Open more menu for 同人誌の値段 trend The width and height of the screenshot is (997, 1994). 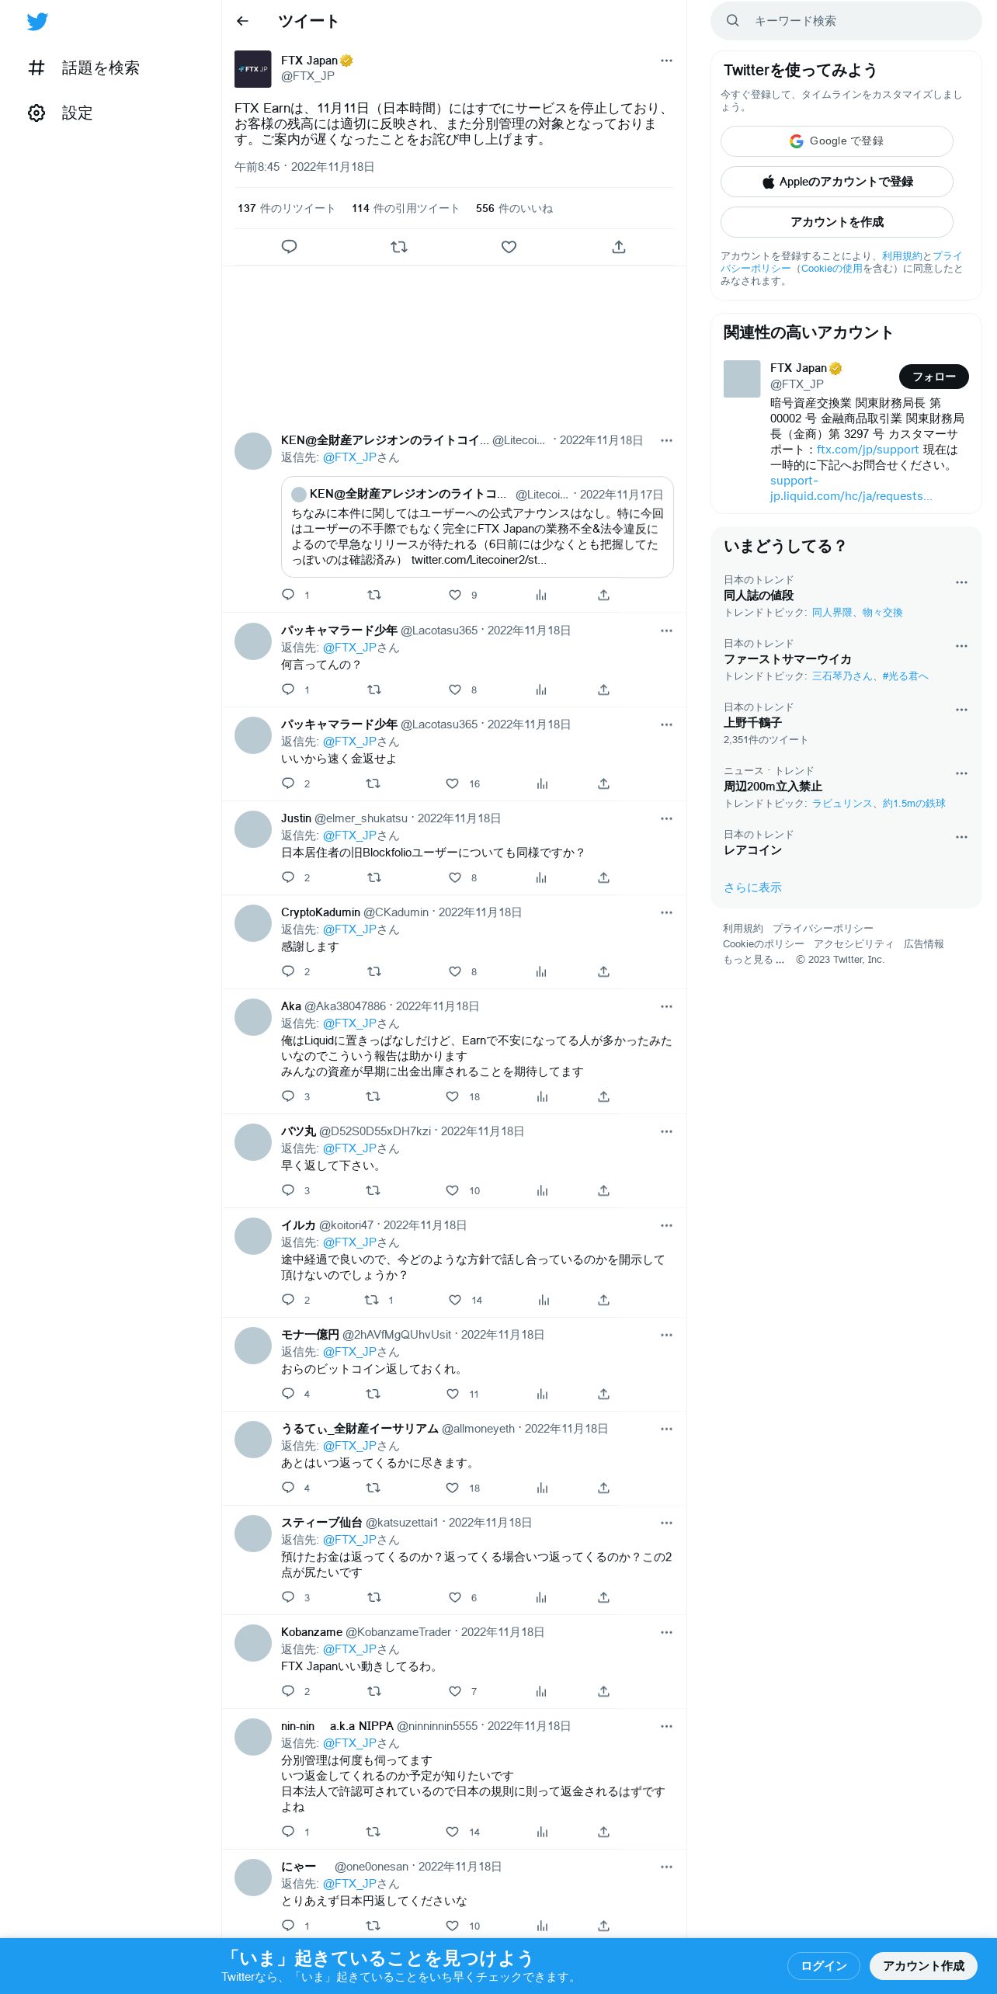click(961, 582)
